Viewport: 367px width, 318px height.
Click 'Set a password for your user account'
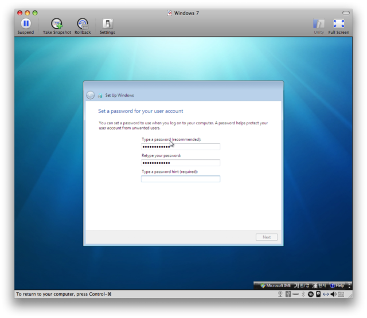(x=140, y=111)
